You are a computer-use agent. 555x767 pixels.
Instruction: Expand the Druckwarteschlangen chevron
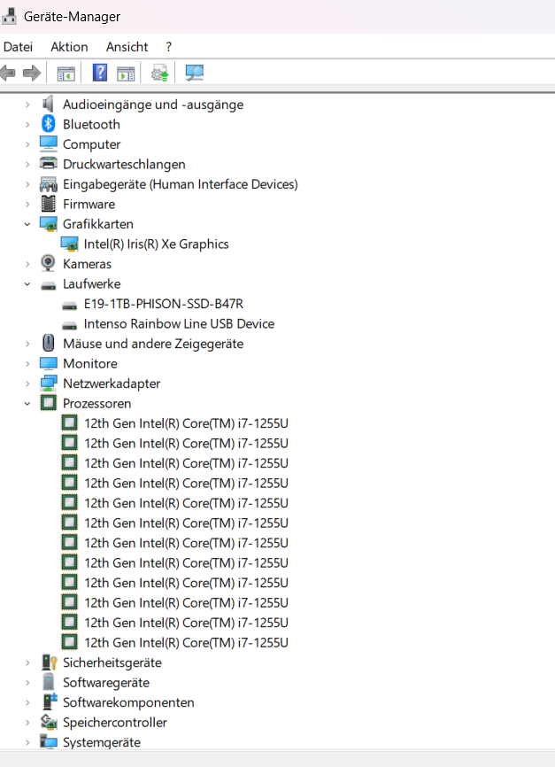point(27,165)
